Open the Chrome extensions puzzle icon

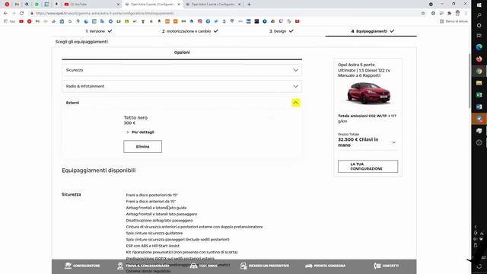click(449, 14)
